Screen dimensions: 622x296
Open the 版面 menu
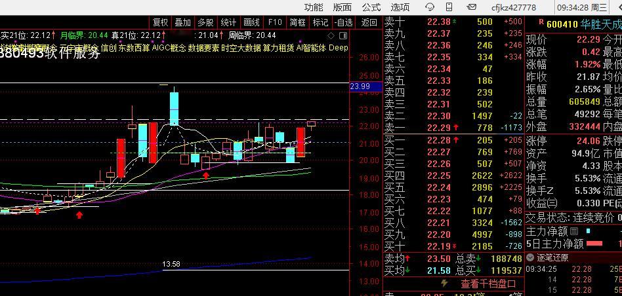coord(342,7)
